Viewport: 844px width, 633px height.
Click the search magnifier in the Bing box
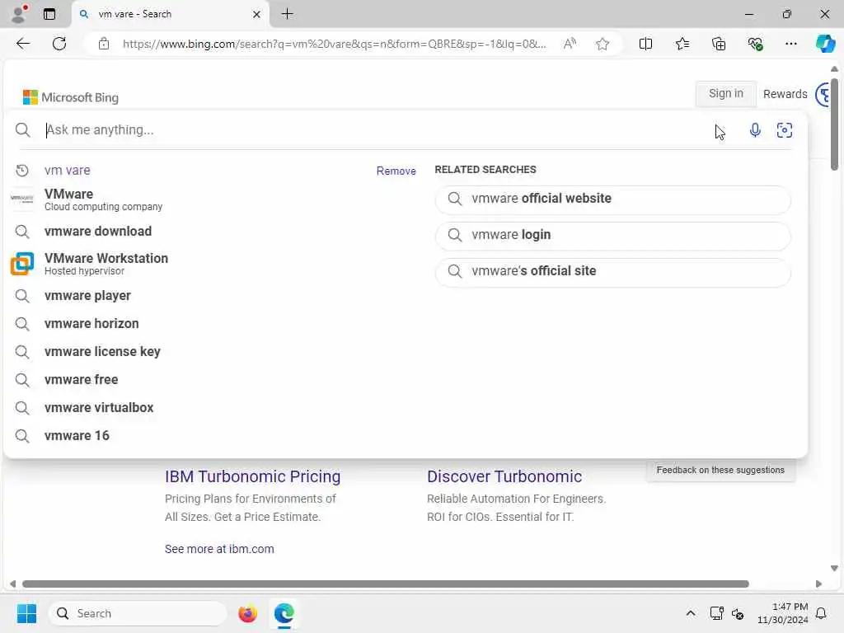click(22, 129)
